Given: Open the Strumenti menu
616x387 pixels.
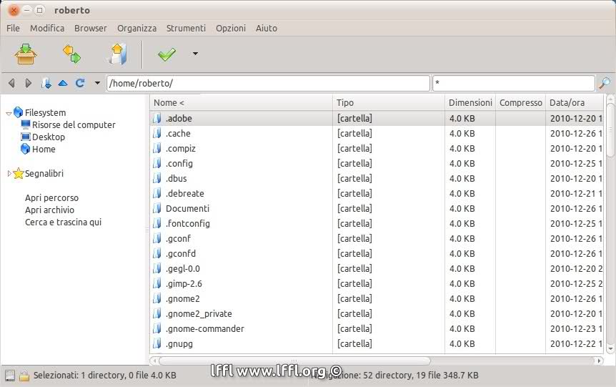Looking at the screenshot, I should 186,28.
